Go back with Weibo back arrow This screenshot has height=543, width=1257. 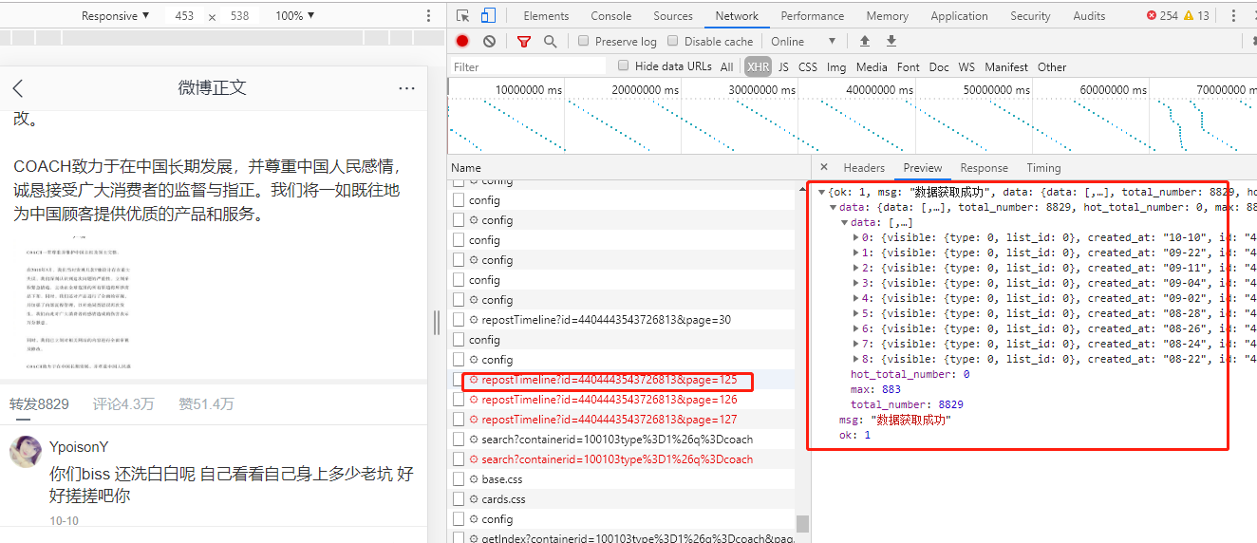point(18,88)
